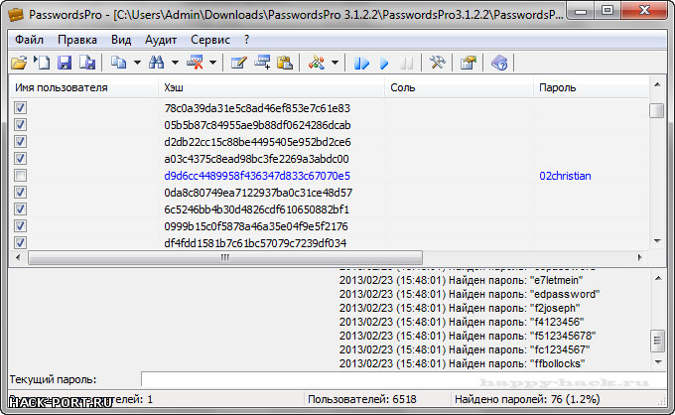Click the log line with password "ffbollocks"

[462, 363]
